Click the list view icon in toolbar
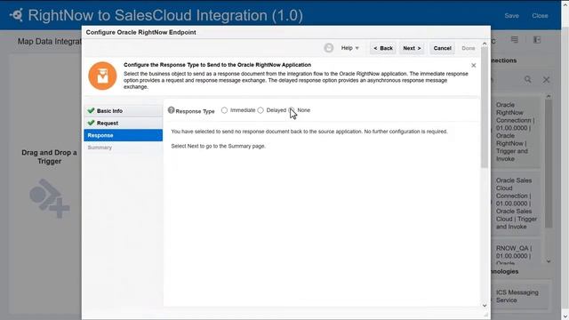Viewport: 569px width, 320px height. pyautogui.click(x=515, y=39)
